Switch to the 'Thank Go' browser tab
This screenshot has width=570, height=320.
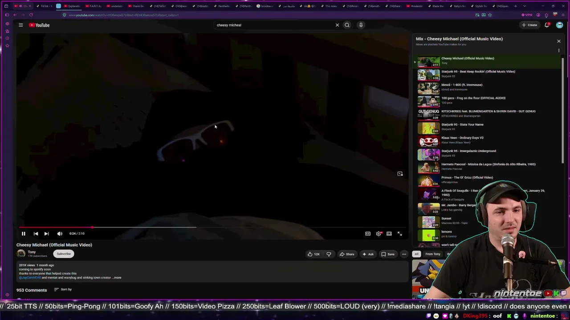[x=136, y=6]
